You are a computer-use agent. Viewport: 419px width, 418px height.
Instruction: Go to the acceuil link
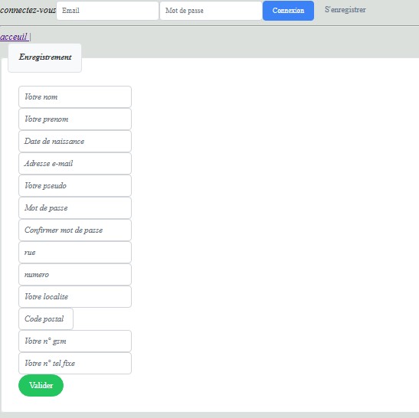pyautogui.click(x=14, y=37)
